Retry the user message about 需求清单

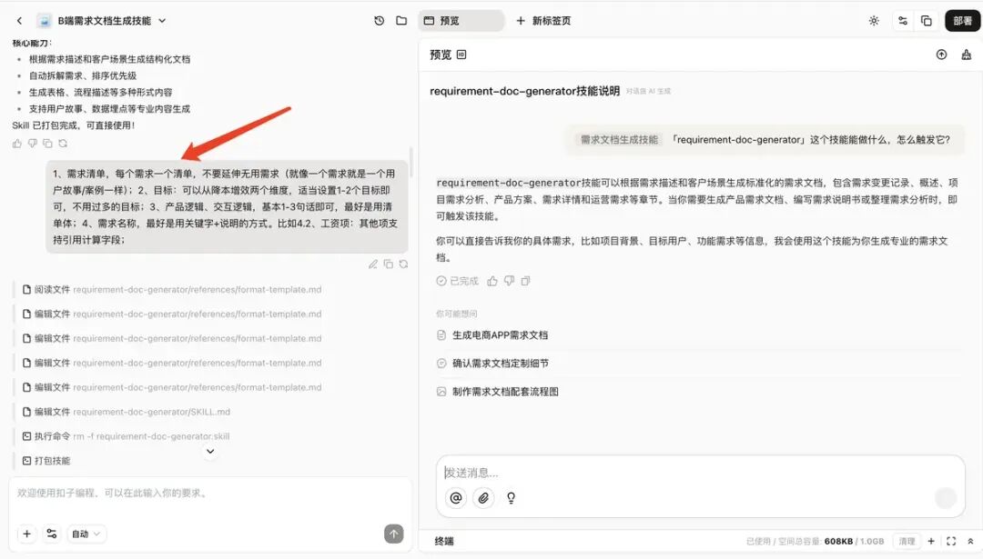[x=403, y=265]
